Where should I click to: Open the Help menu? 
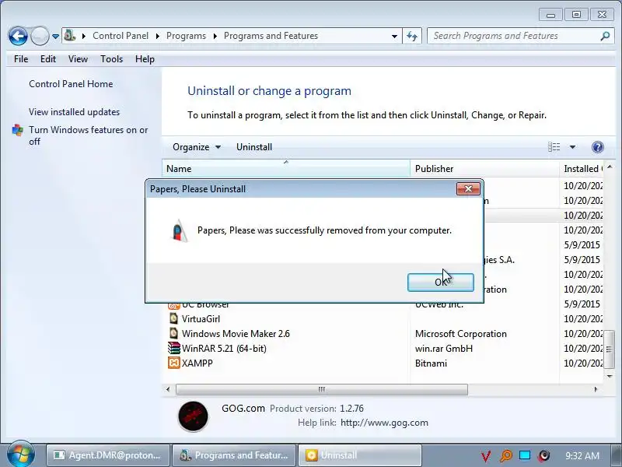(145, 59)
